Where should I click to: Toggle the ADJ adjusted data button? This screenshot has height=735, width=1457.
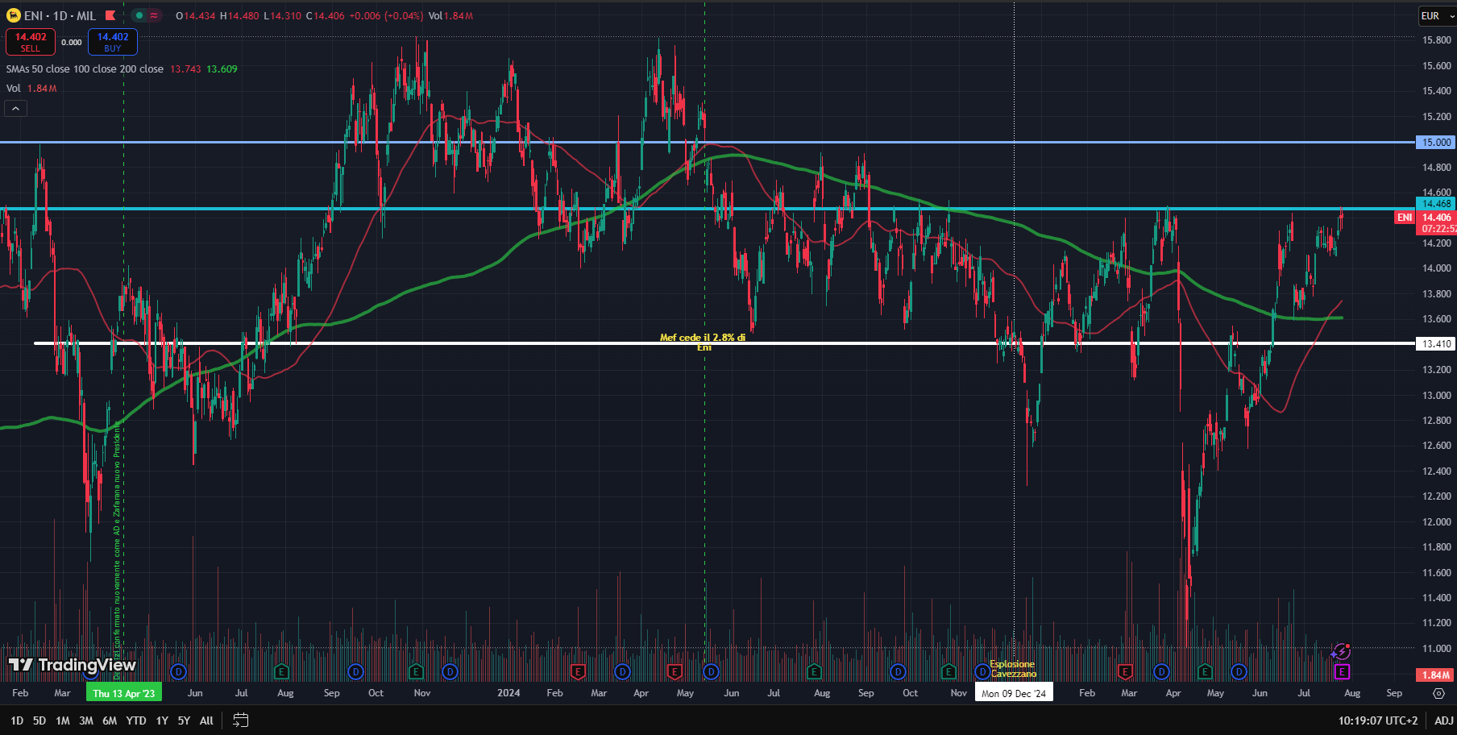[1443, 720]
